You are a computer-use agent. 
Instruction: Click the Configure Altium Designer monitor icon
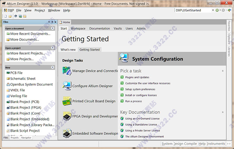67,86
